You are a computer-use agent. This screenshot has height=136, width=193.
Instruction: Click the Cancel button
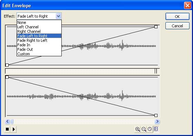tap(177, 26)
